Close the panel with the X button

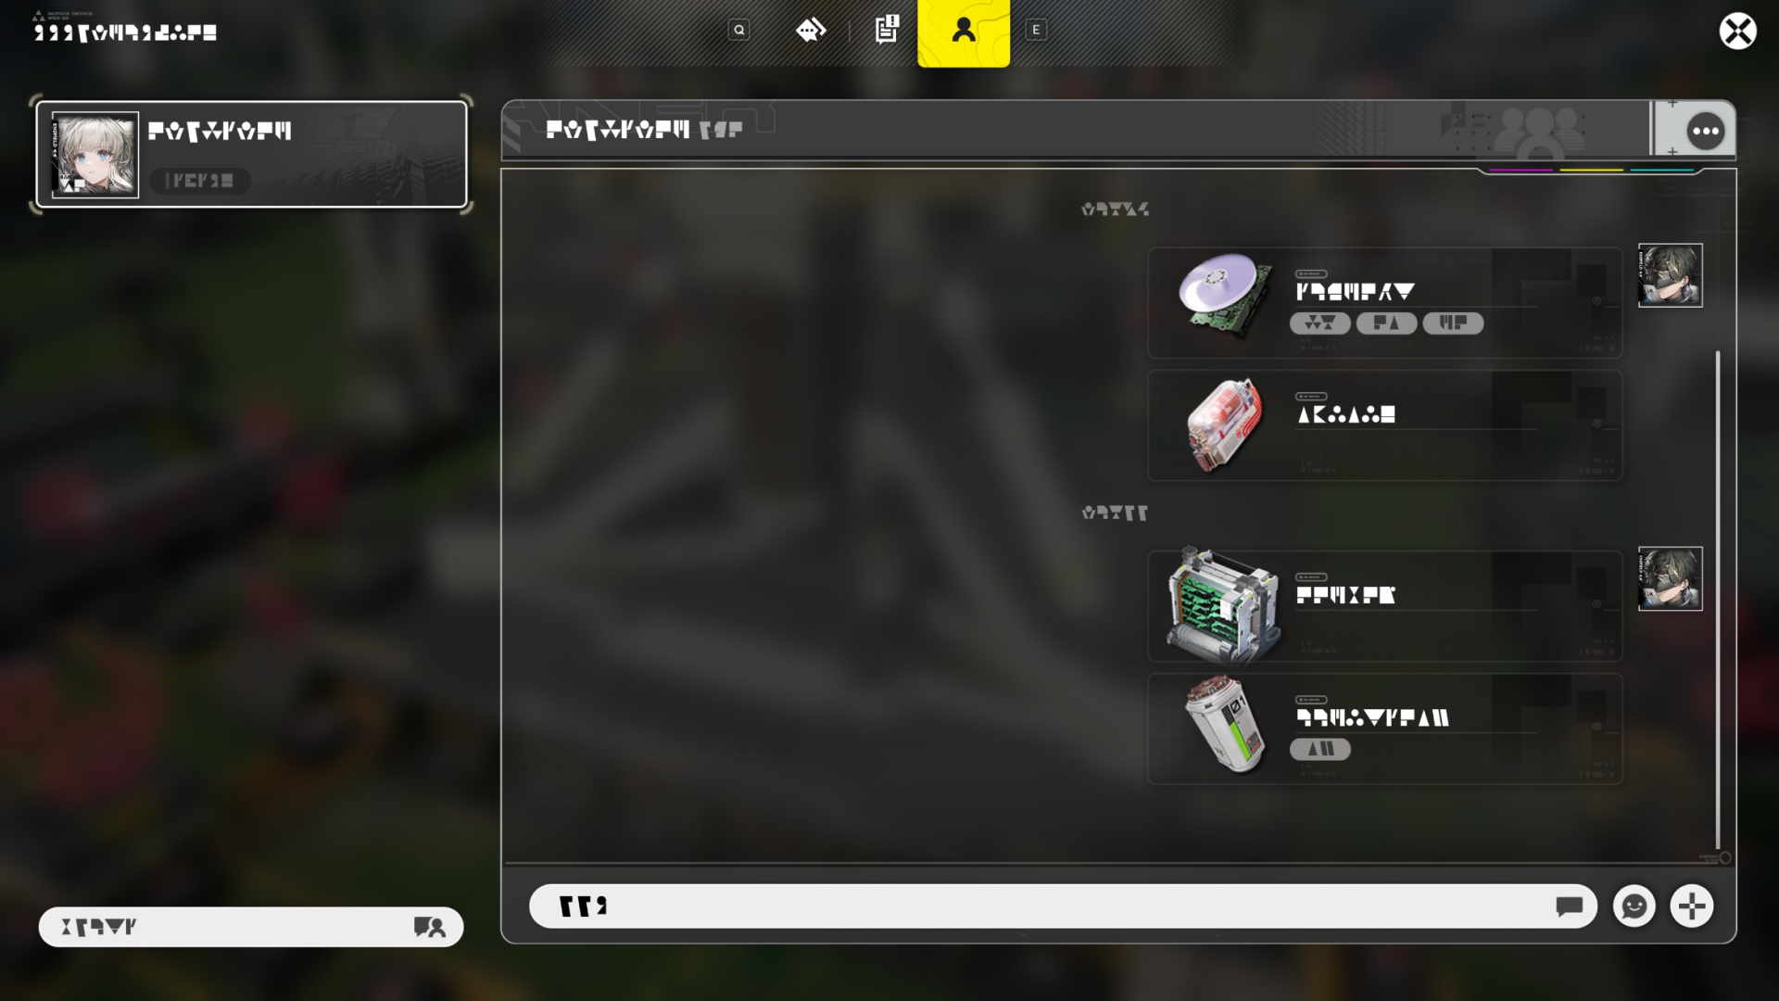[x=1737, y=32]
